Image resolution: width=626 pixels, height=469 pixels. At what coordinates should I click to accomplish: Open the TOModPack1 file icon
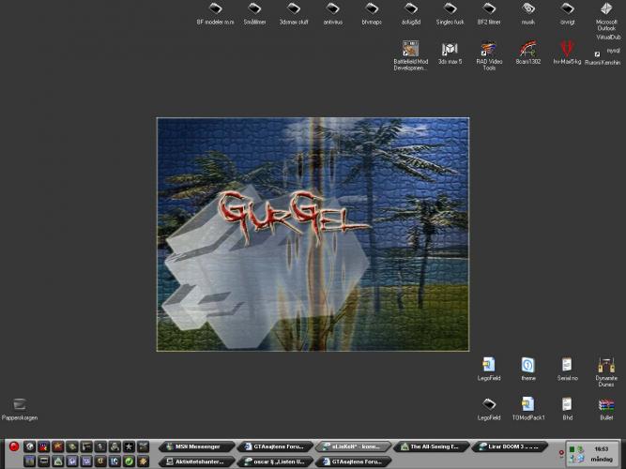(x=528, y=404)
